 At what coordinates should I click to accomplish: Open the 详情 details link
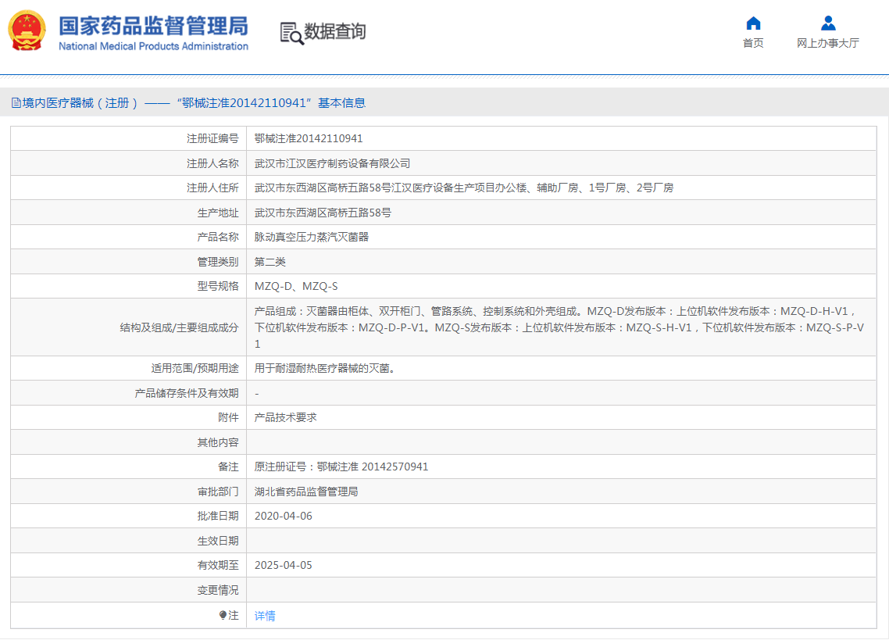(x=264, y=616)
